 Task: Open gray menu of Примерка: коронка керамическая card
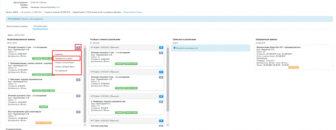coord(161,102)
